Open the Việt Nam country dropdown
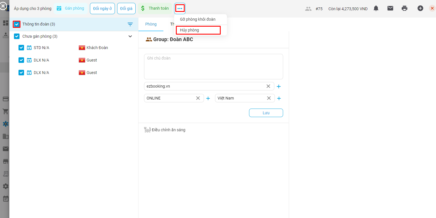The image size is (436, 218). (x=241, y=98)
